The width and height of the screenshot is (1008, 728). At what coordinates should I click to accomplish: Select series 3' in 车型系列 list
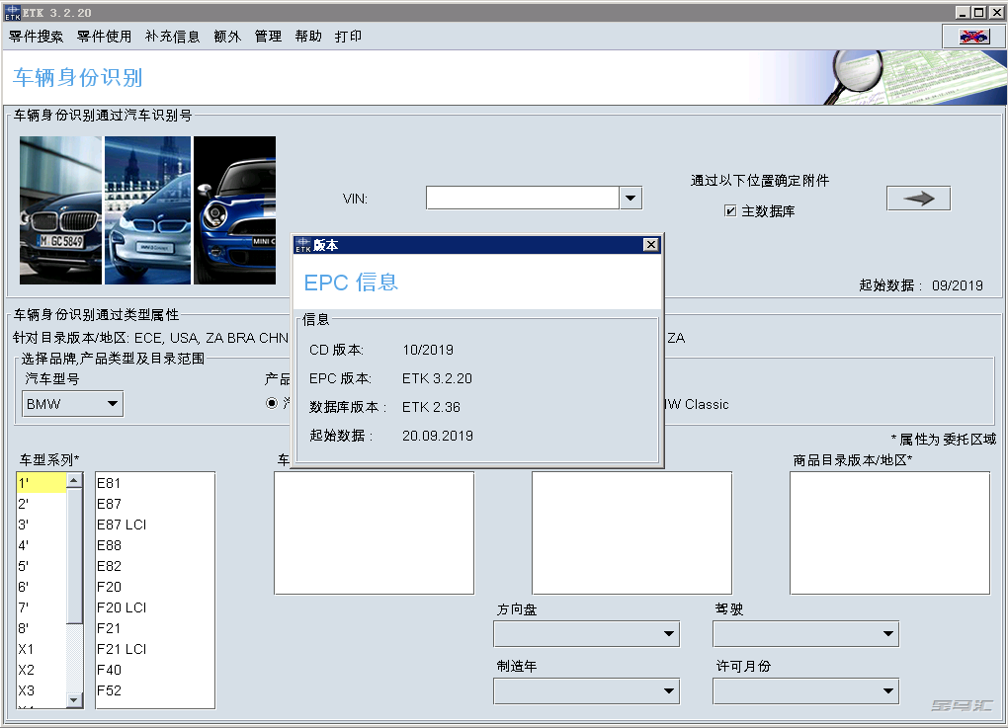tap(42, 525)
